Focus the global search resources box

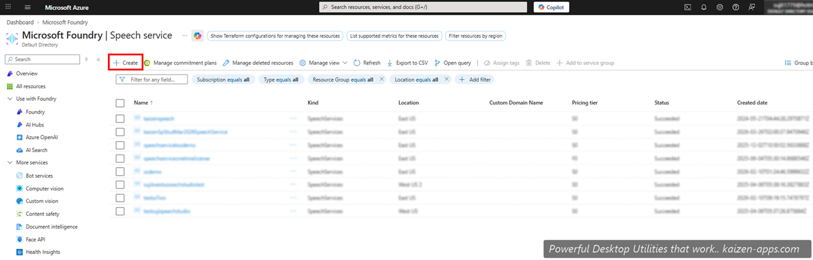coord(423,7)
